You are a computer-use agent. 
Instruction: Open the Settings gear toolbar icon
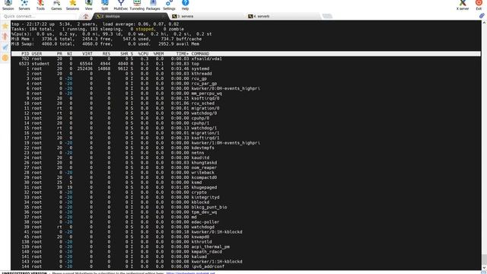tap(169, 5)
